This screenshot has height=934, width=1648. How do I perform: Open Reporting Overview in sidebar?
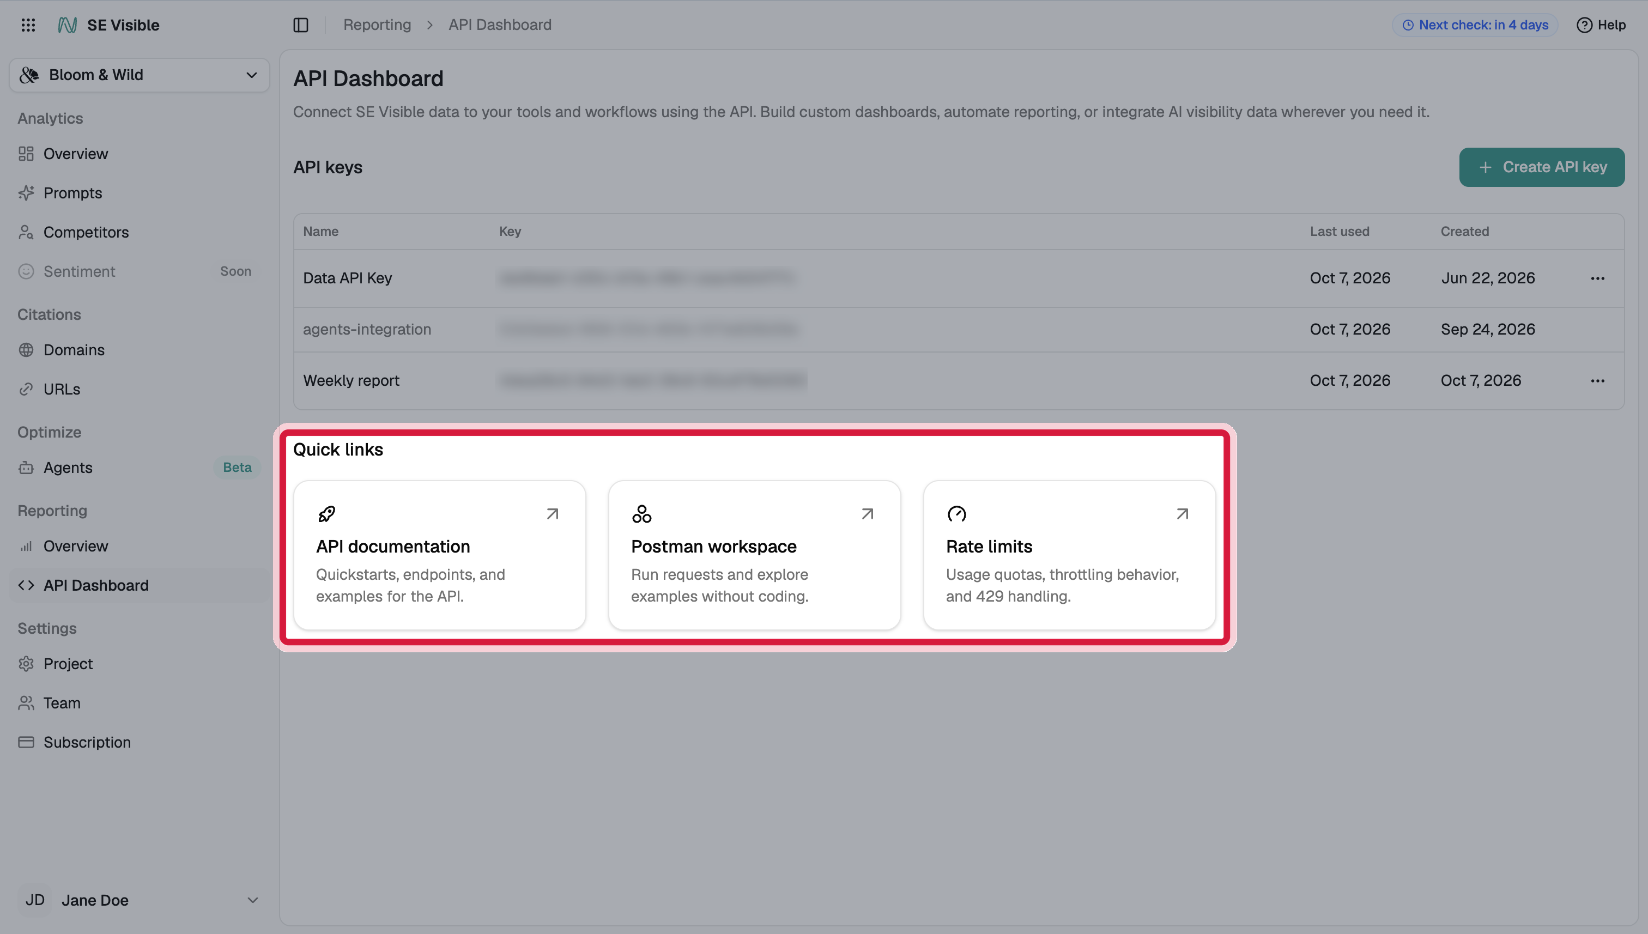[x=139, y=546]
